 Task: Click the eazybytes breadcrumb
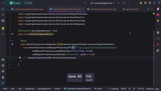point(30,89)
